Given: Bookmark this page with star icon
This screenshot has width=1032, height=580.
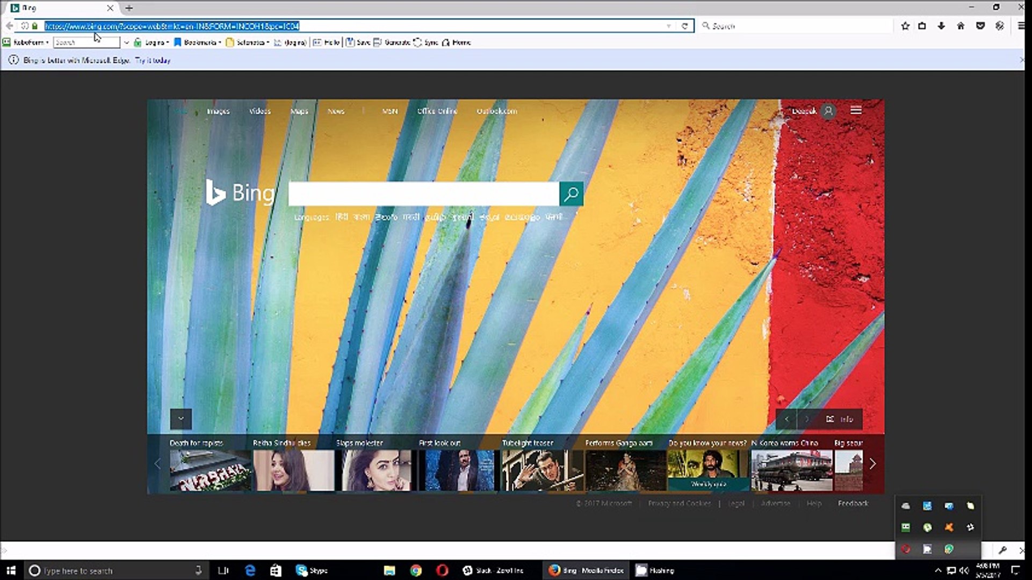Looking at the screenshot, I should tap(905, 26).
